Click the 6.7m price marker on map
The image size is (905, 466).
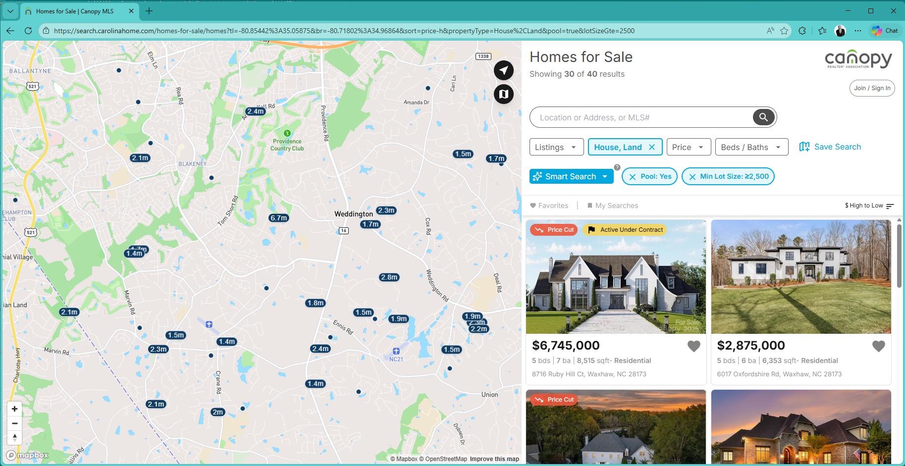[278, 218]
